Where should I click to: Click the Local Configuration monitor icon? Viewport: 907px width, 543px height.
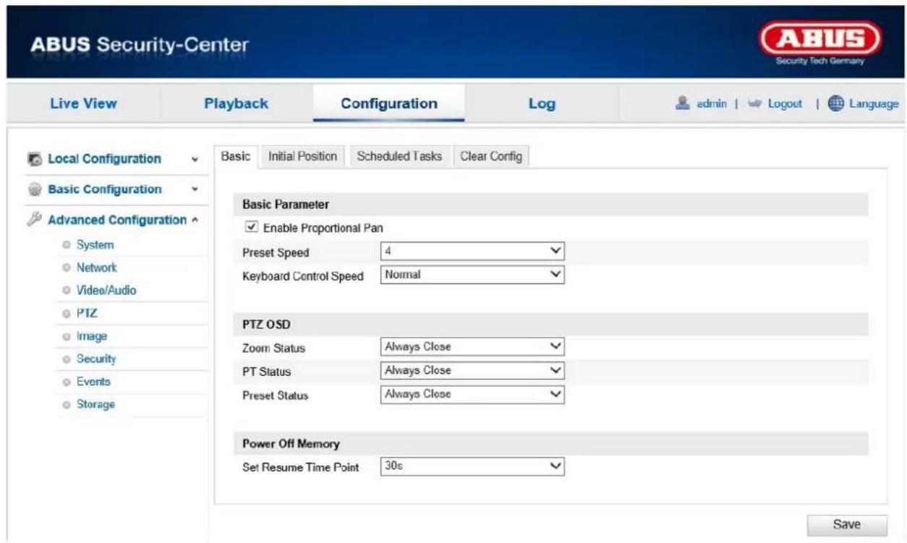click(x=36, y=159)
